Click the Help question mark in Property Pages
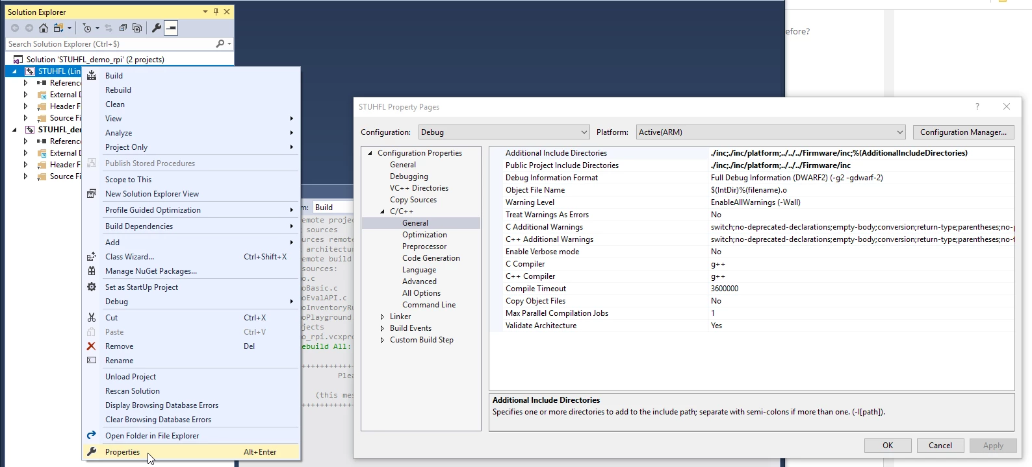This screenshot has height=467, width=1032. [x=977, y=107]
